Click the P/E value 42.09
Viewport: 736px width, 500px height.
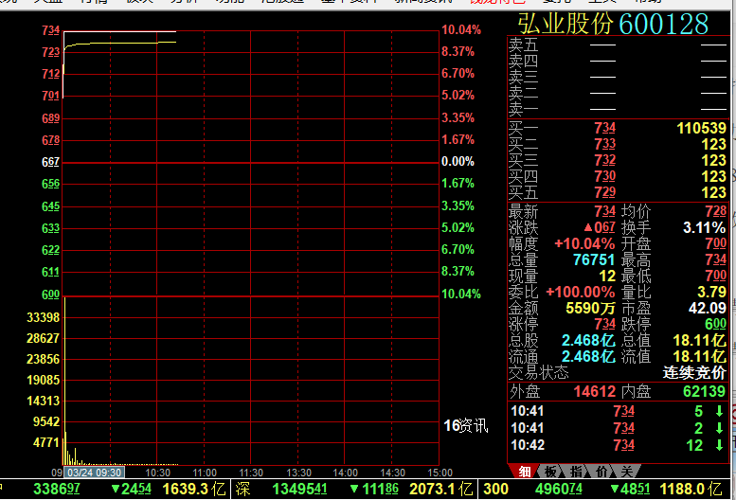coord(708,308)
